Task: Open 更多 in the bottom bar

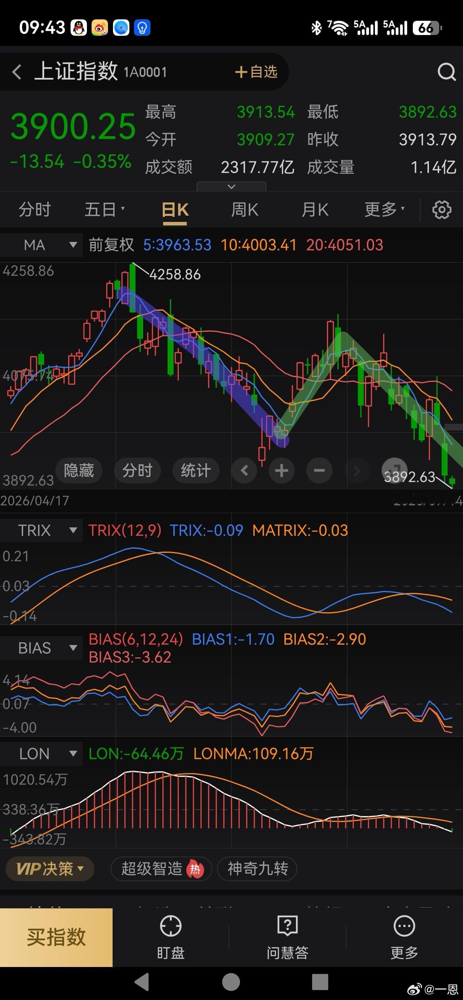Action: (404, 938)
